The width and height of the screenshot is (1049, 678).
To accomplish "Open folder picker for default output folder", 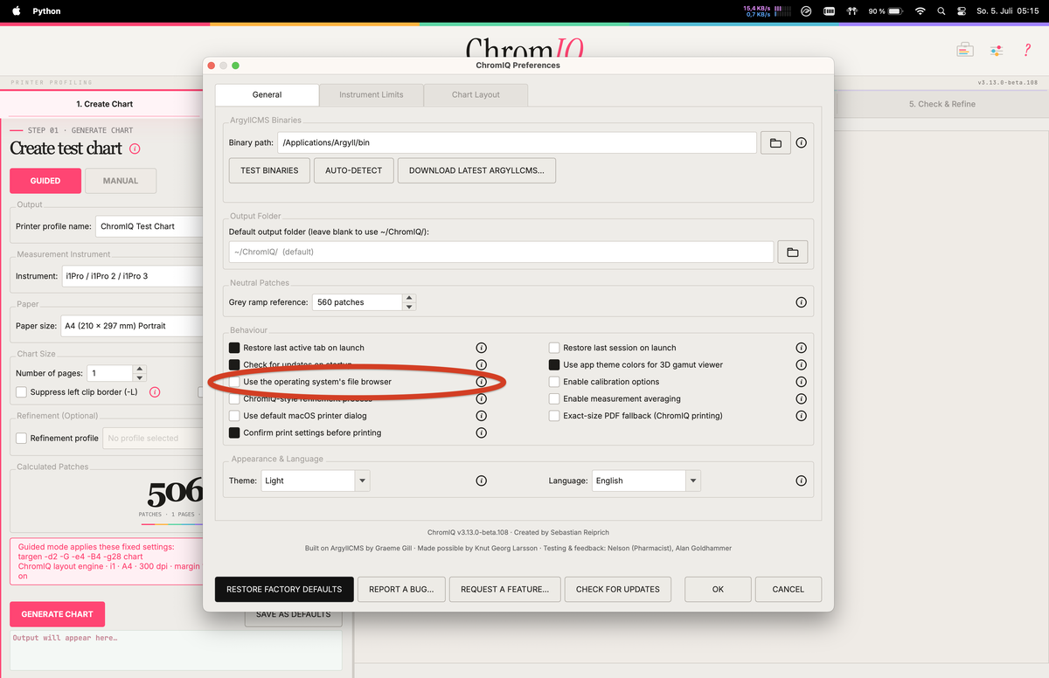I will coord(792,252).
